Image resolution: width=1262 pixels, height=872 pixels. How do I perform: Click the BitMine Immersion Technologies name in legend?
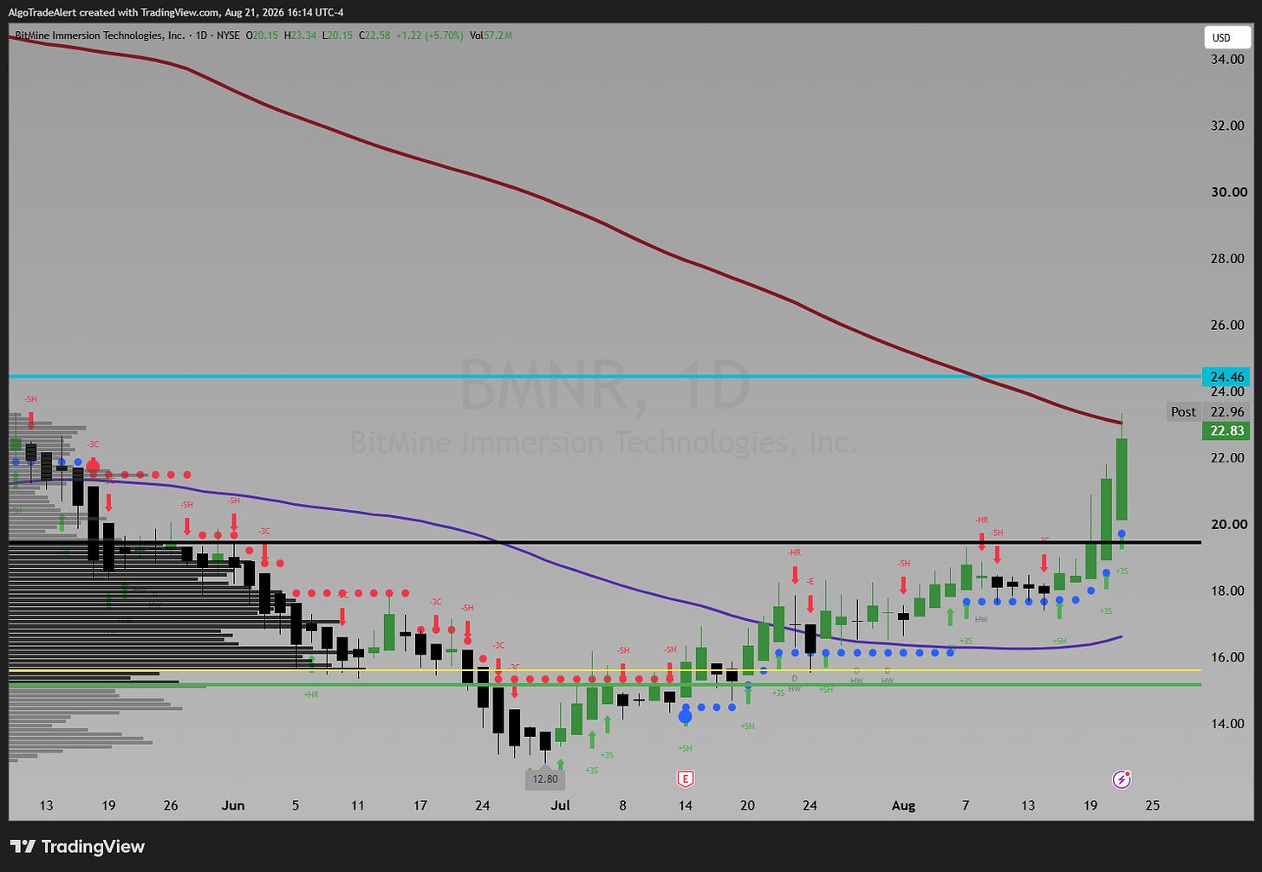click(100, 36)
